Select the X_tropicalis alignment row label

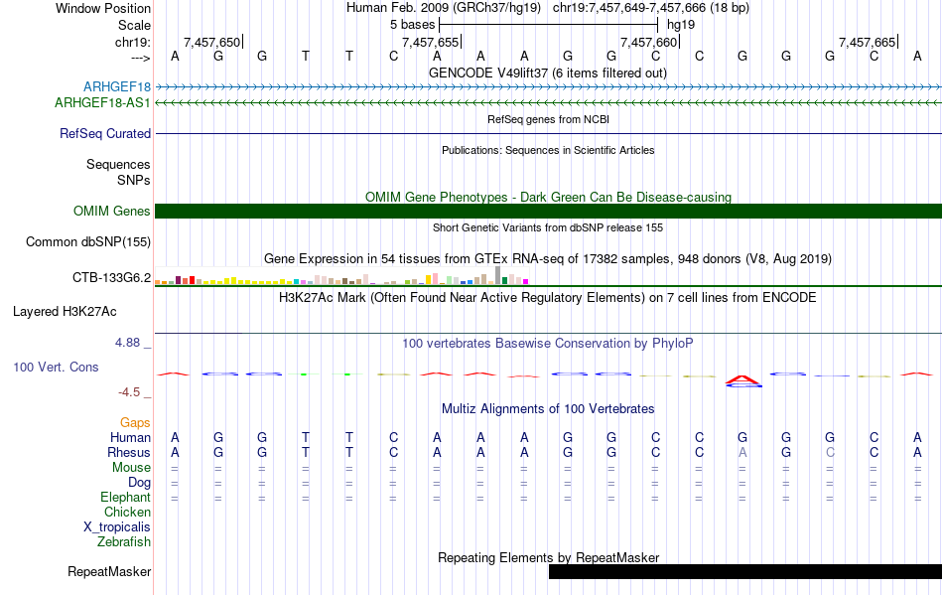(117, 527)
